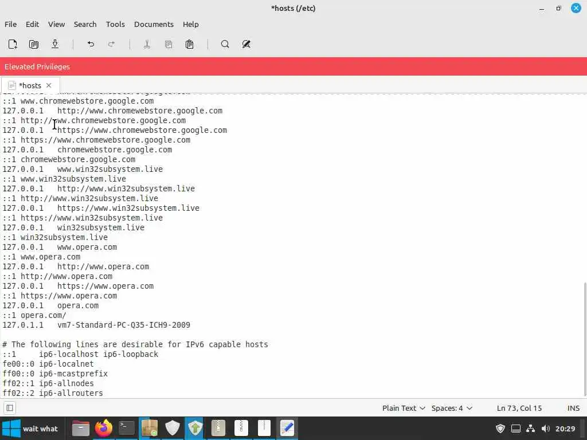Open the file manager from taskbar
Screen dimensions: 587x440
click(x=80, y=428)
